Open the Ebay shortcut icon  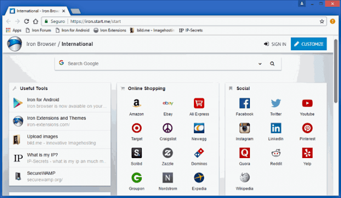pos(168,103)
